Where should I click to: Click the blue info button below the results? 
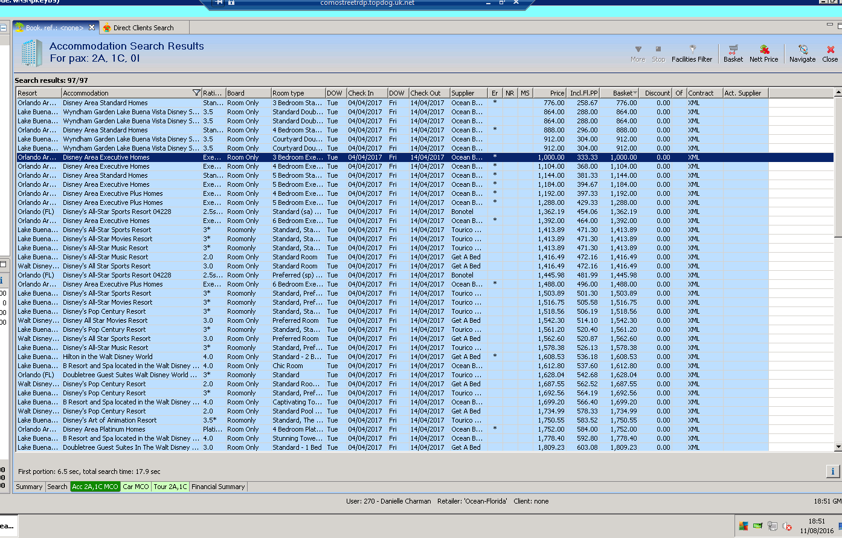(832, 472)
